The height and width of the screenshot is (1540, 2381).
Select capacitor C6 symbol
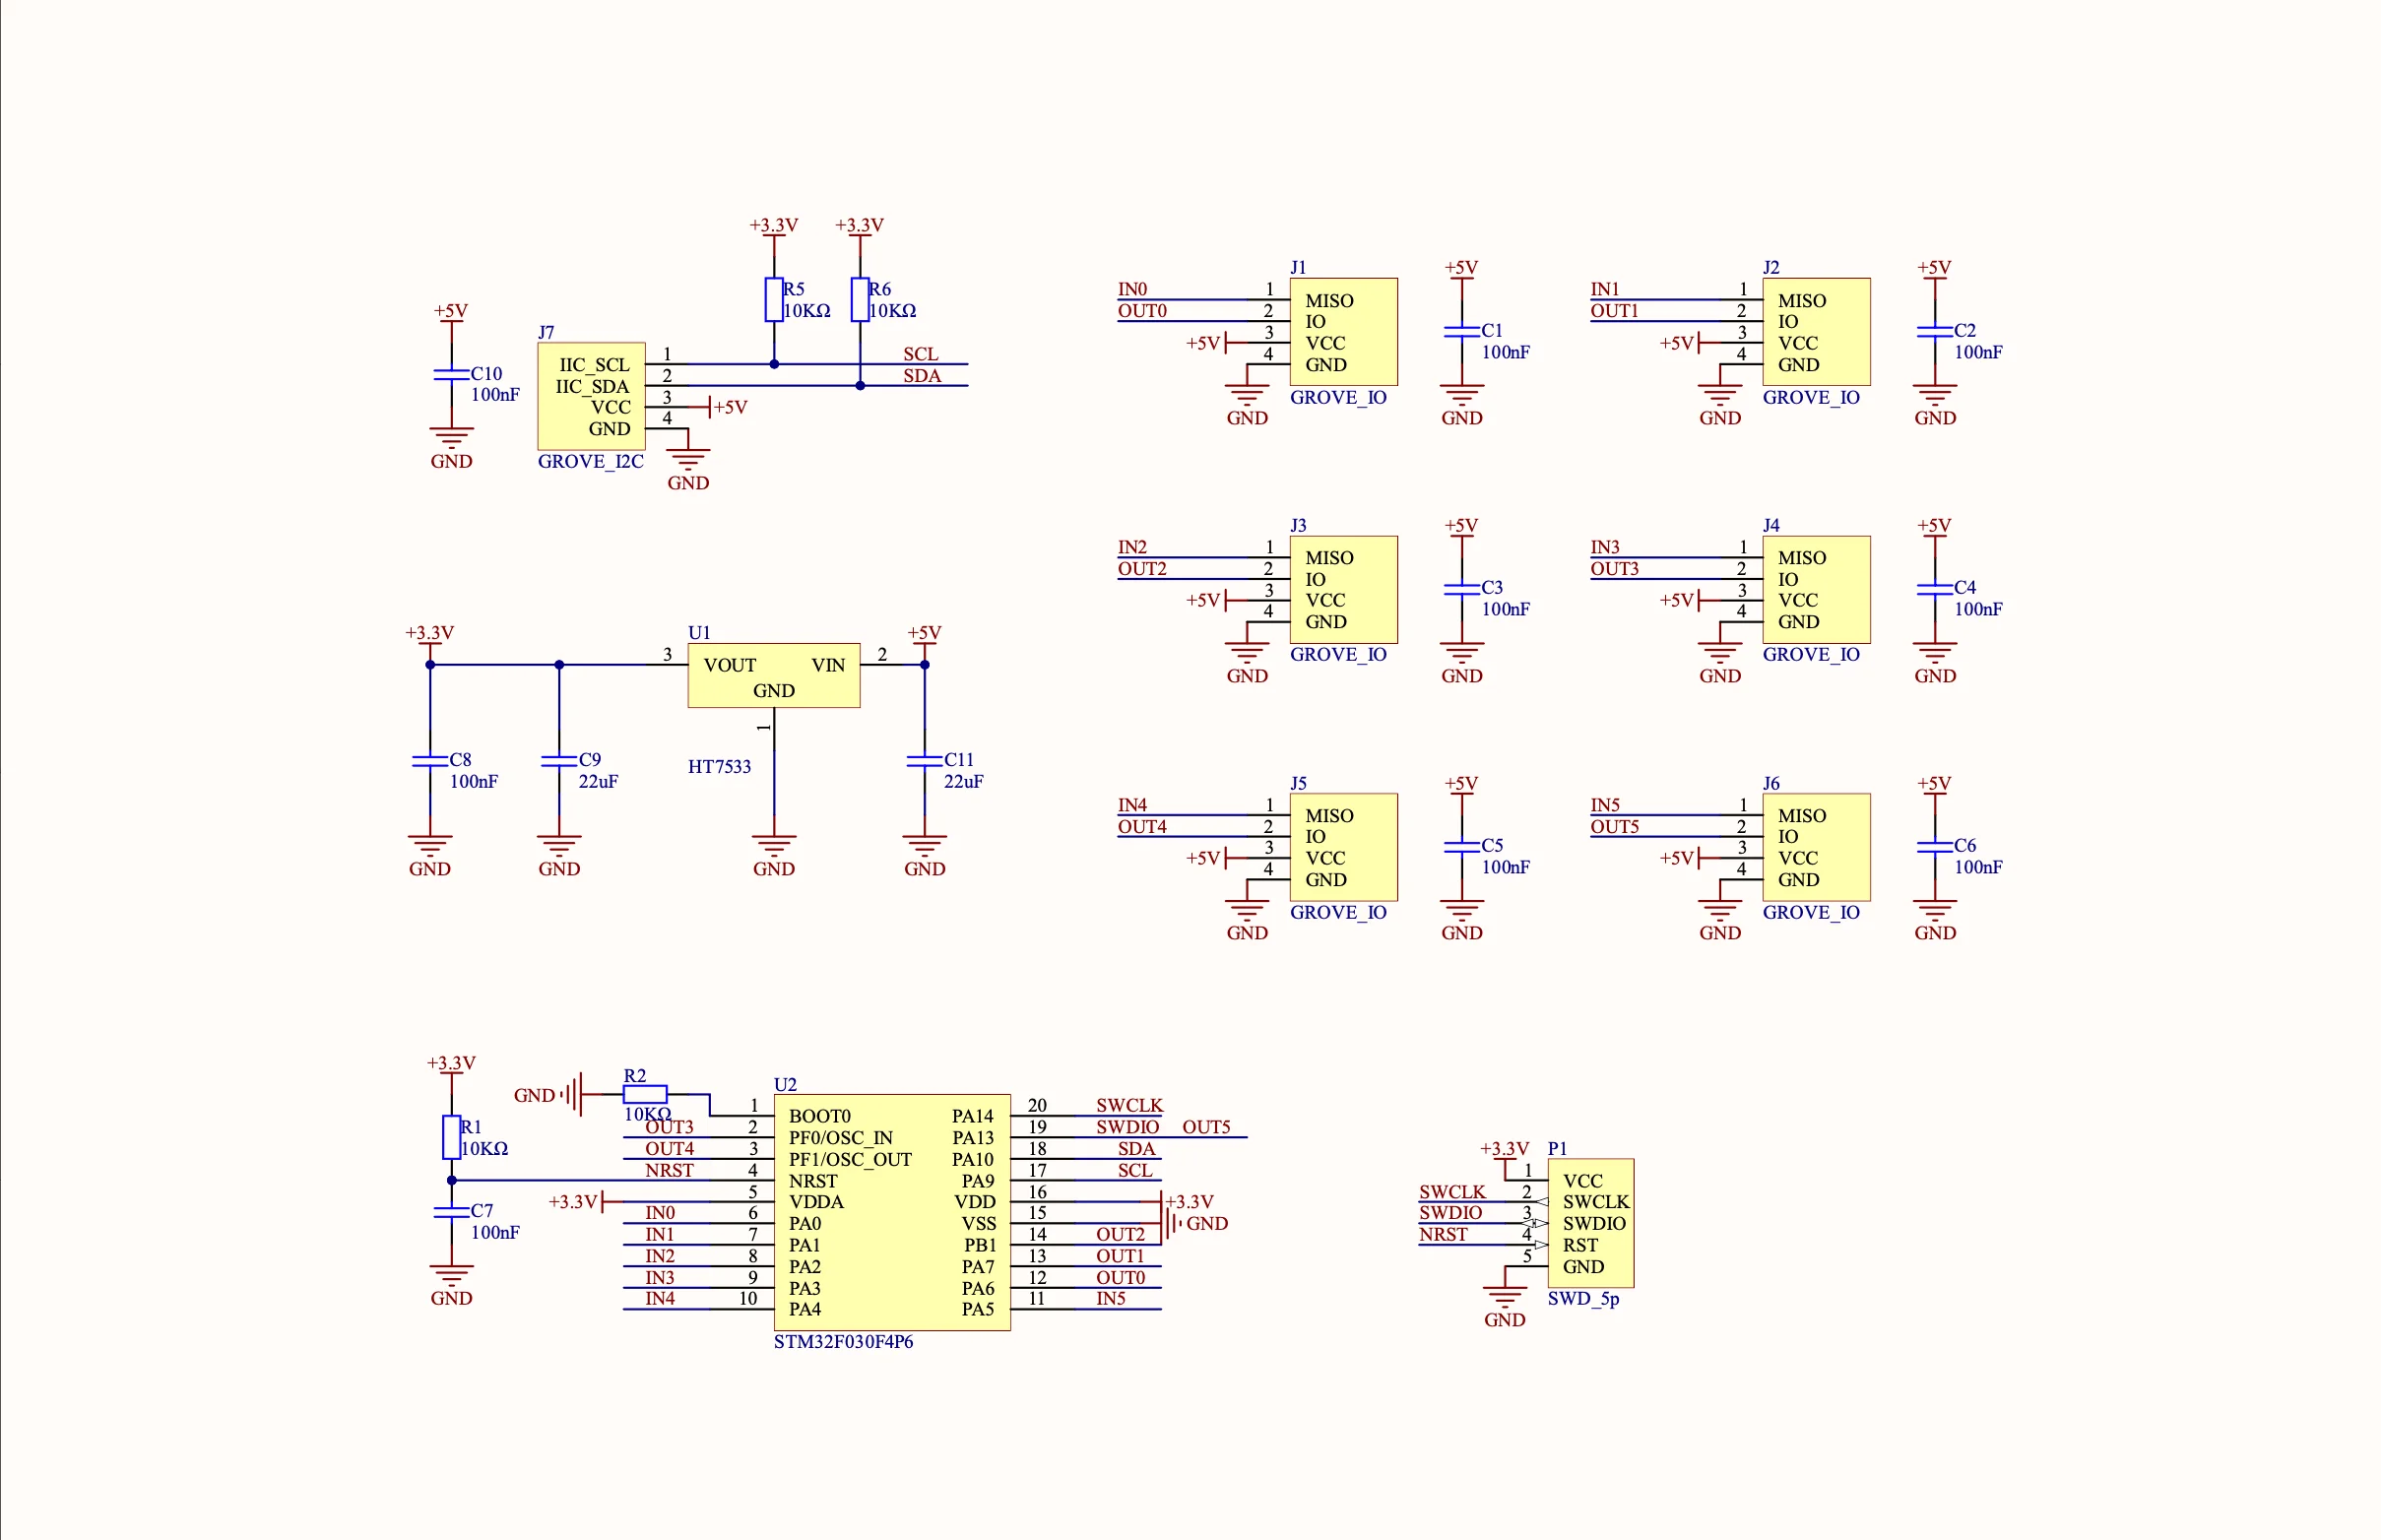(x=1934, y=847)
